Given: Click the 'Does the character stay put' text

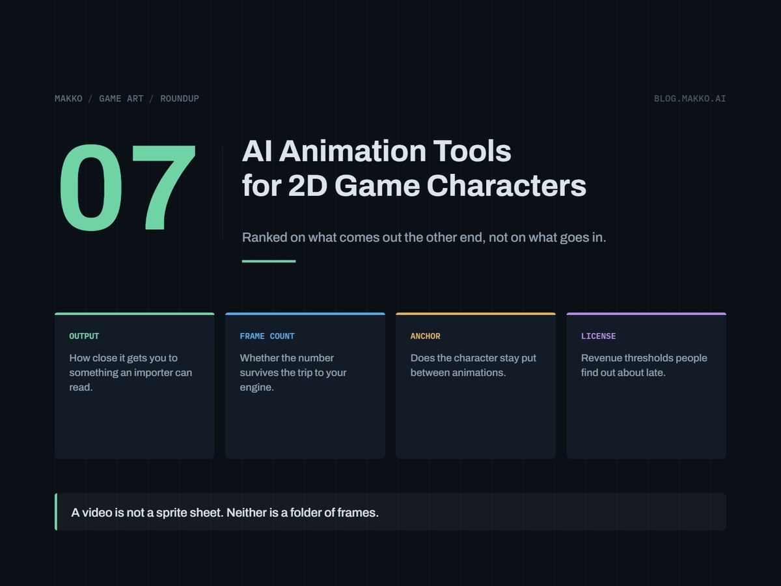Looking at the screenshot, I should [x=473, y=365].
